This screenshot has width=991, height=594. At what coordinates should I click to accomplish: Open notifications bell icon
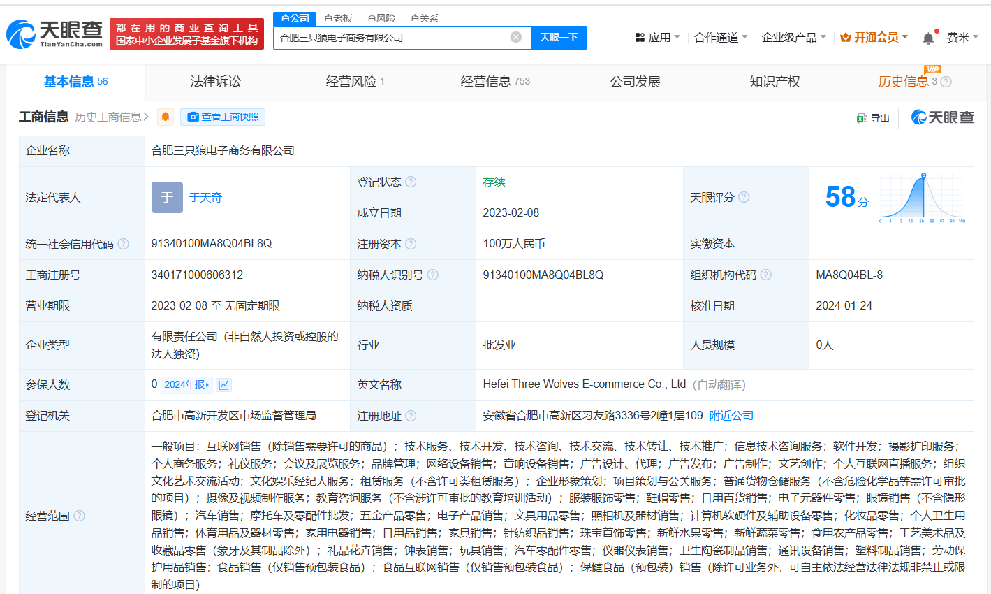928,38
